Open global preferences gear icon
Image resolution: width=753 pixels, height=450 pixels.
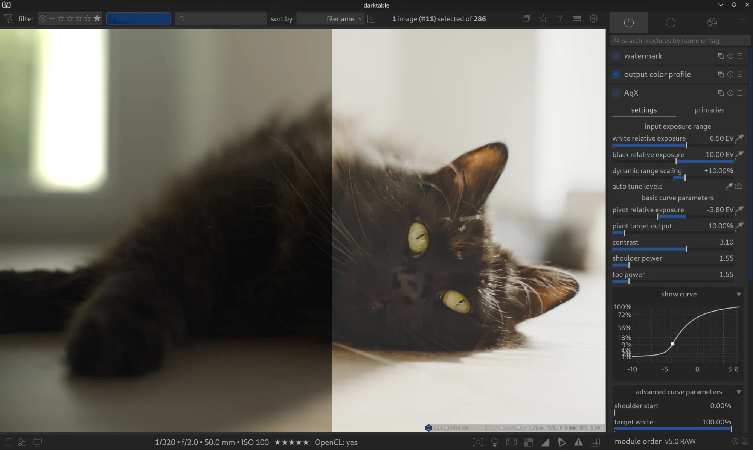click(x=593, y=18)
